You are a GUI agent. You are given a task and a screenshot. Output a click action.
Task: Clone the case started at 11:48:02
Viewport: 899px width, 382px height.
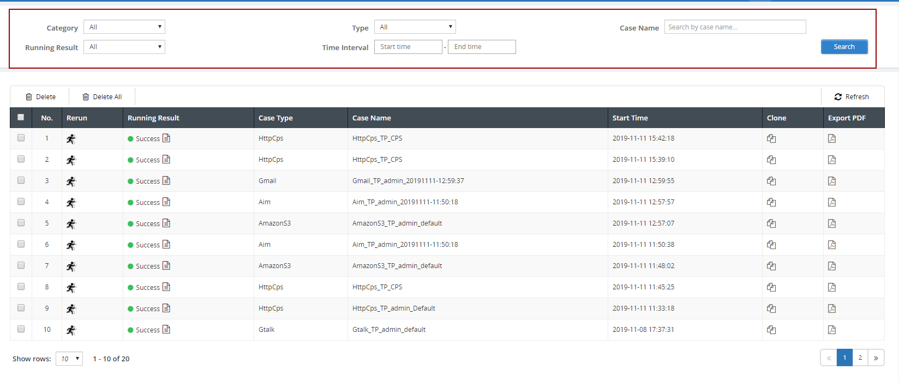(x=771, y=266)
